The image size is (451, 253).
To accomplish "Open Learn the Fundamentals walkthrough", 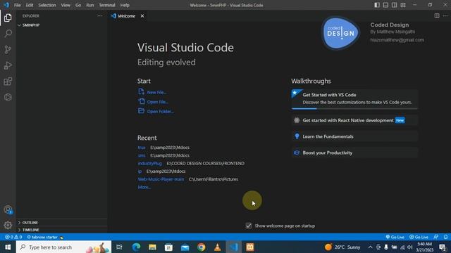I will point(354,136).
